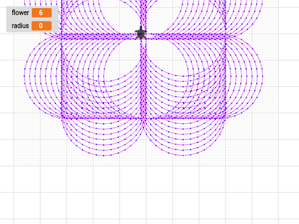Viewport: 299px width, 224px height.
Task: Click the turtle sprite on the canvas
Action: pos(141,33)
